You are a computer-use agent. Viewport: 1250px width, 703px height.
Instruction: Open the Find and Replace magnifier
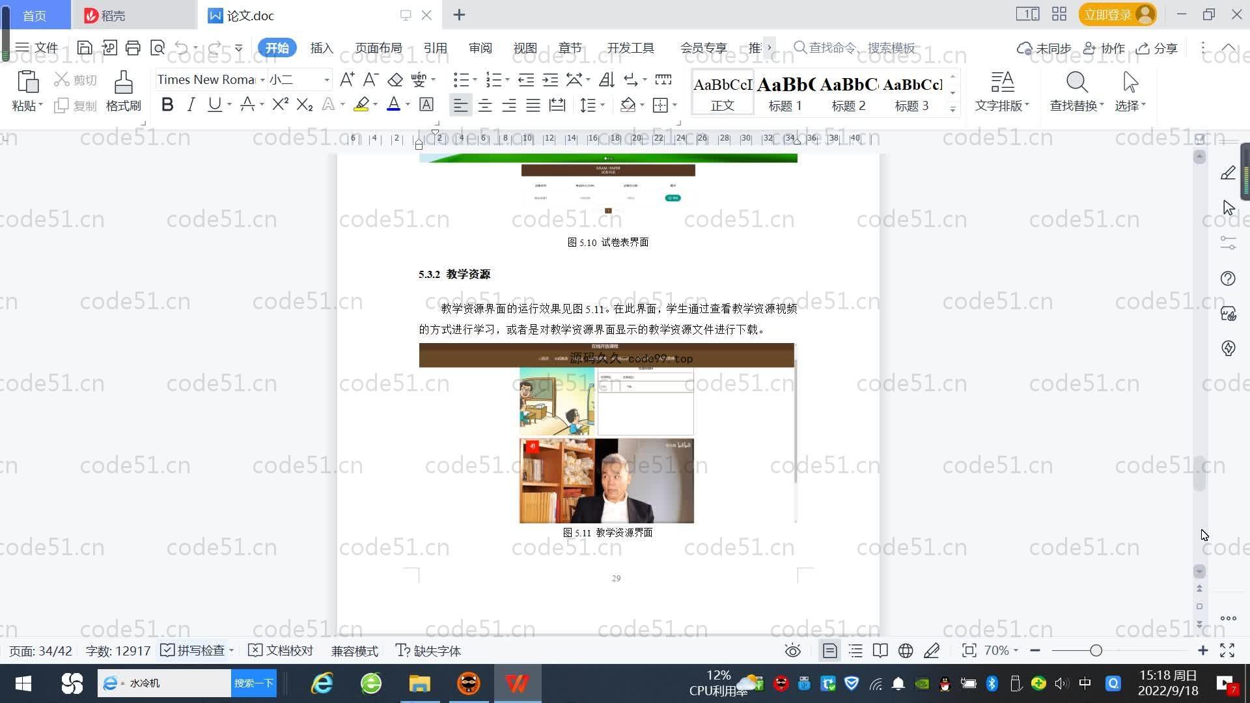(1076, 83)
